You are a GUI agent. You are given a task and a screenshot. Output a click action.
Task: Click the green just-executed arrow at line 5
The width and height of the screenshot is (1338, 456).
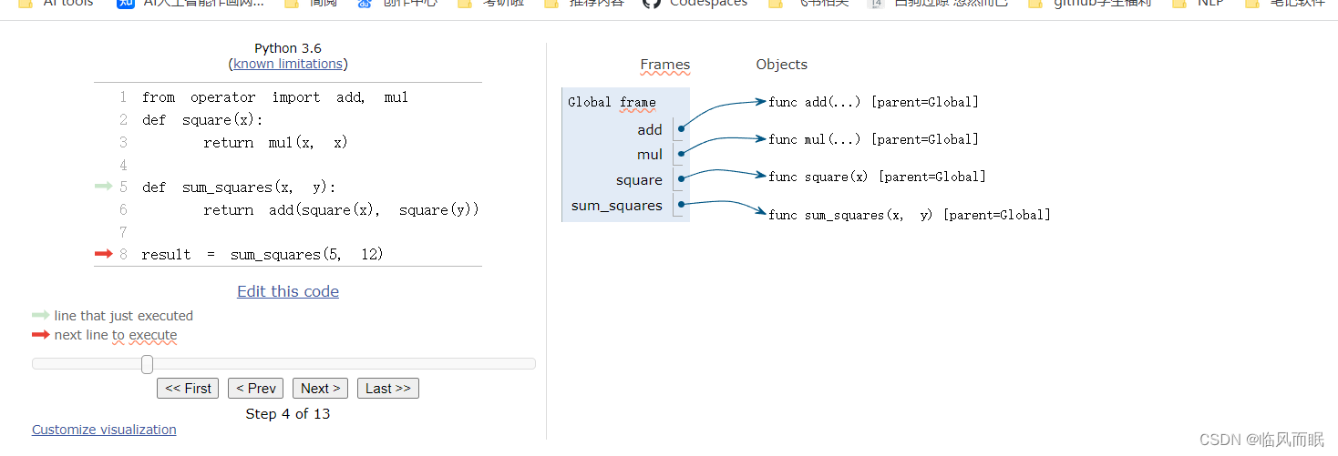point(103,187)
